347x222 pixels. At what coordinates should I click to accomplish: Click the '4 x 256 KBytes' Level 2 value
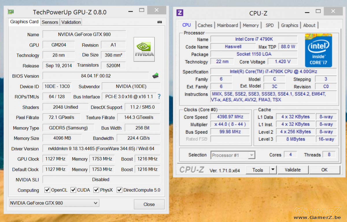coord(295,132)
